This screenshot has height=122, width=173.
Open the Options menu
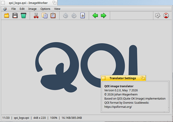click(45, 9)
